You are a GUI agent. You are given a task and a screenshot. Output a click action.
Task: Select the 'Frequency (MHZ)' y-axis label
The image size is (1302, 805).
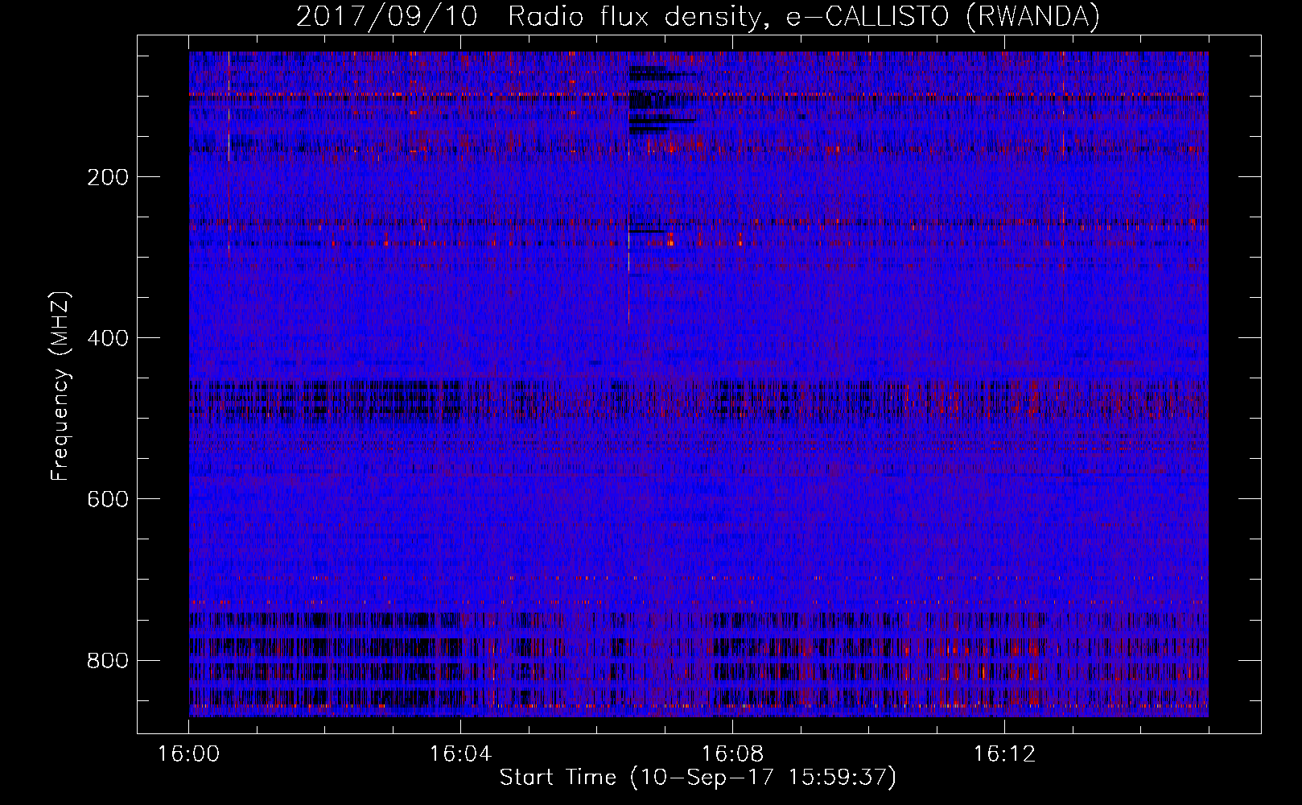pos(60,386)
